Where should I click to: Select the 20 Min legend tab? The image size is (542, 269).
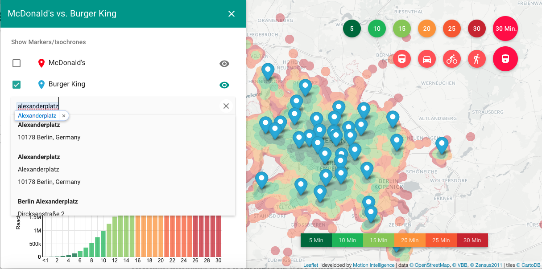[410, 240]
